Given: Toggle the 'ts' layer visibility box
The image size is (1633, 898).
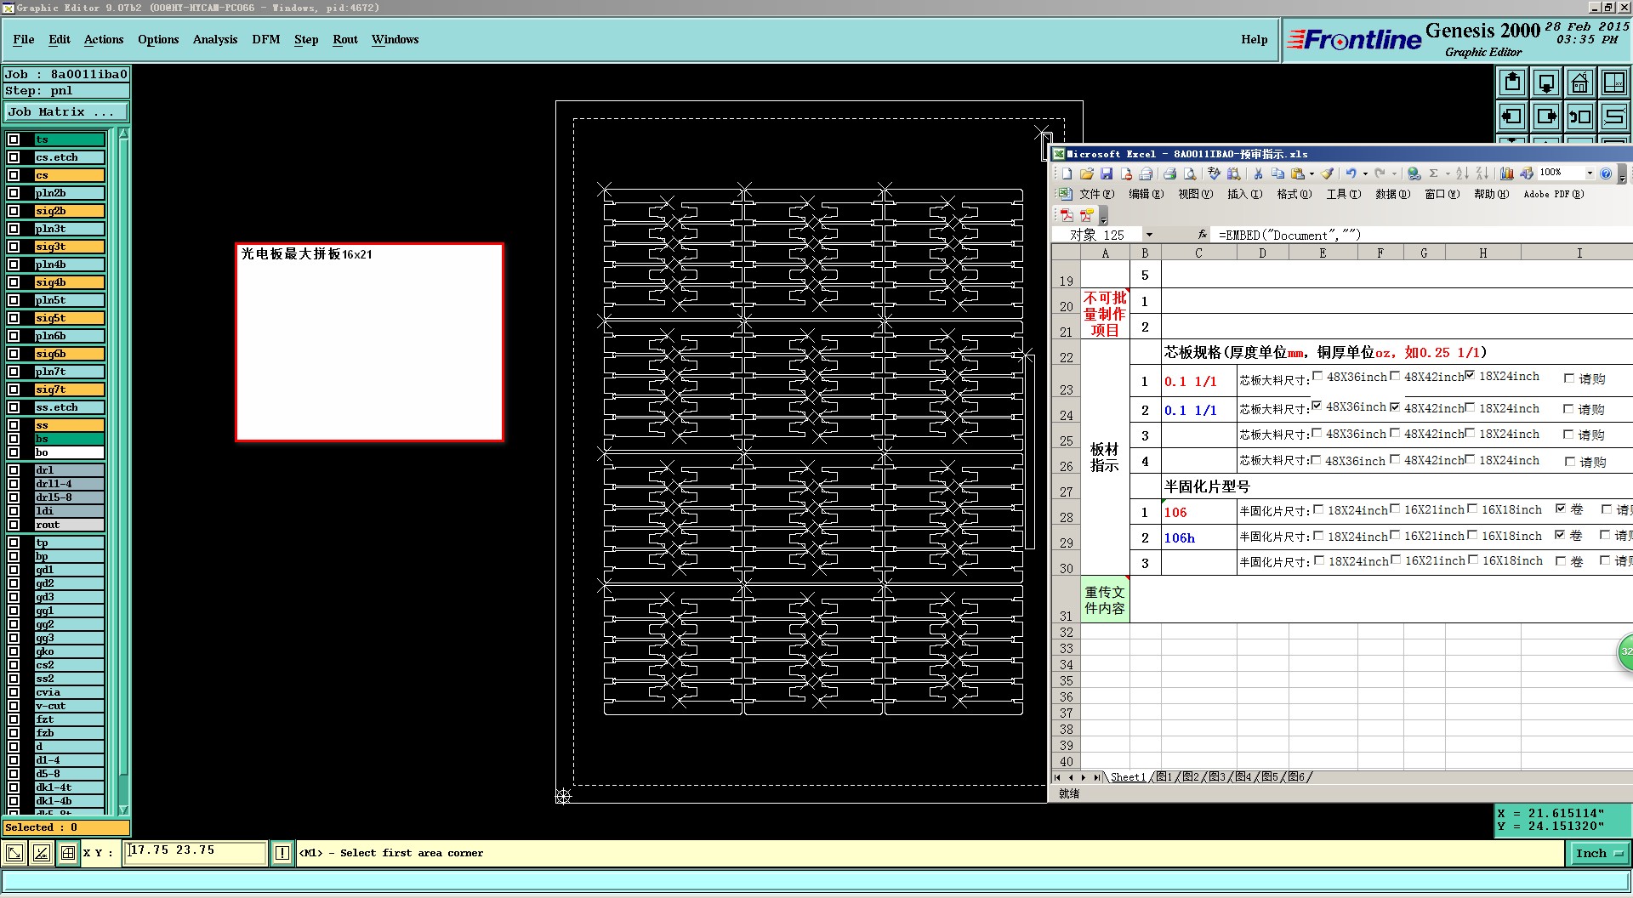Looking at the screenshot, I should pos(14,139).
